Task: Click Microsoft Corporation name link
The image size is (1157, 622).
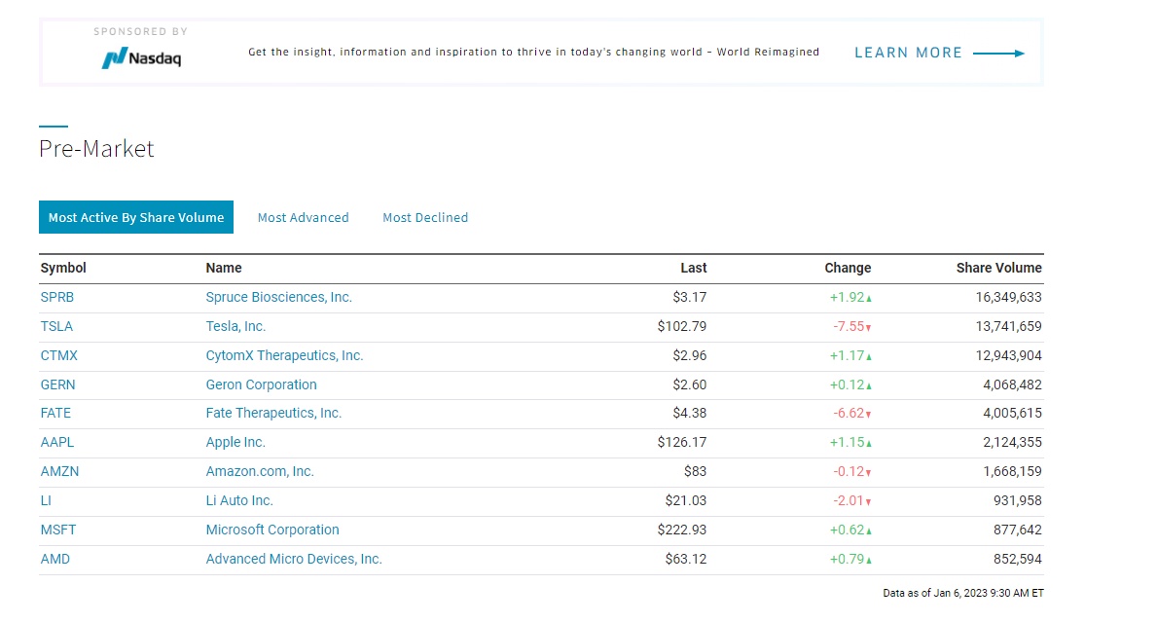Action: coord(272,530)
